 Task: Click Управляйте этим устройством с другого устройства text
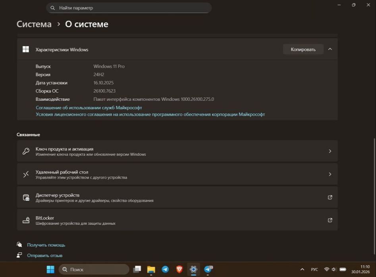pos(81,178)
